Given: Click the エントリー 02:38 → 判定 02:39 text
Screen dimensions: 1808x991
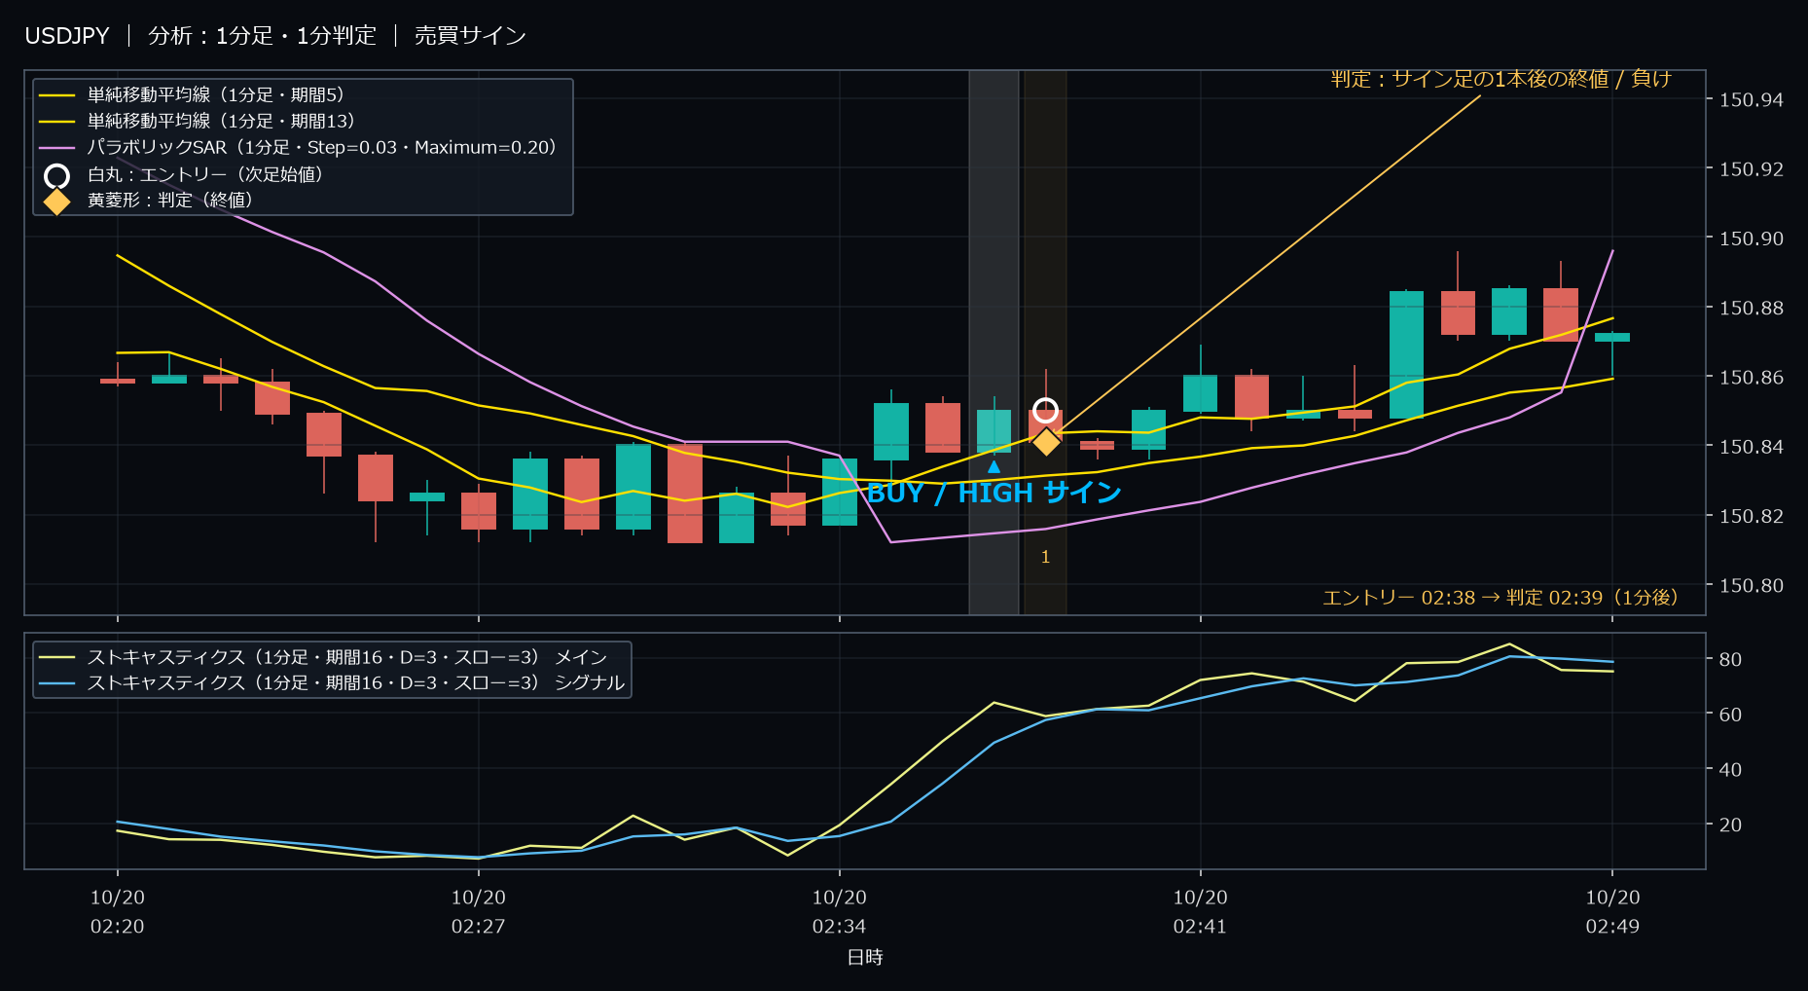Looking at the screenshot, I should [x=1500, y=598].
